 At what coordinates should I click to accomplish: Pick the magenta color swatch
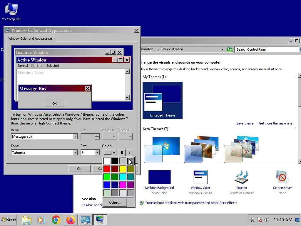123,185
